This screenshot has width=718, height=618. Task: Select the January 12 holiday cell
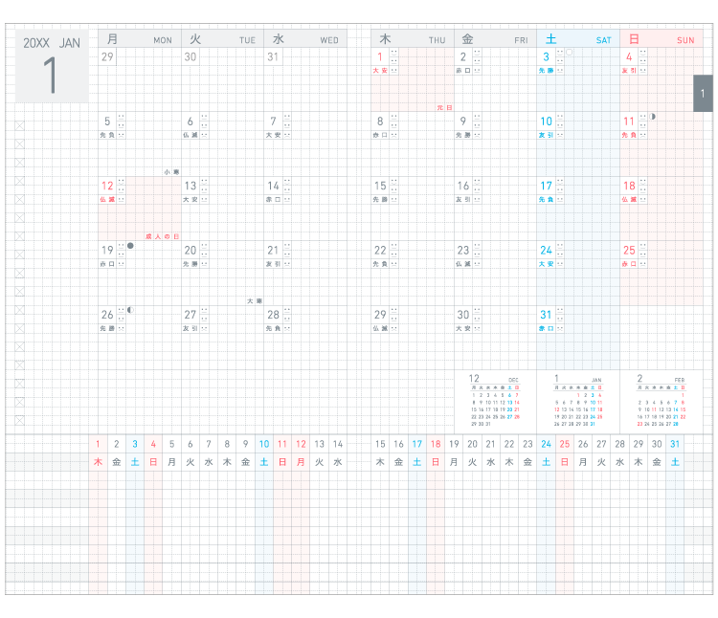click(139, 208)
